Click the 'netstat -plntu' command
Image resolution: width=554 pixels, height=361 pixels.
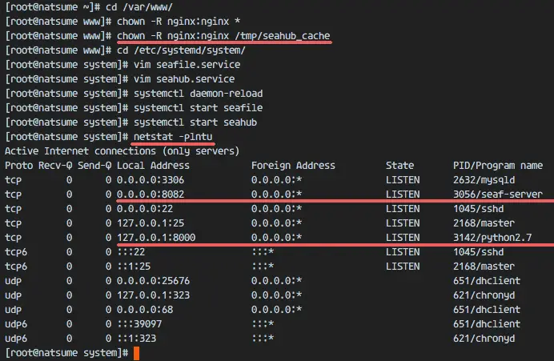click(173, 137)
